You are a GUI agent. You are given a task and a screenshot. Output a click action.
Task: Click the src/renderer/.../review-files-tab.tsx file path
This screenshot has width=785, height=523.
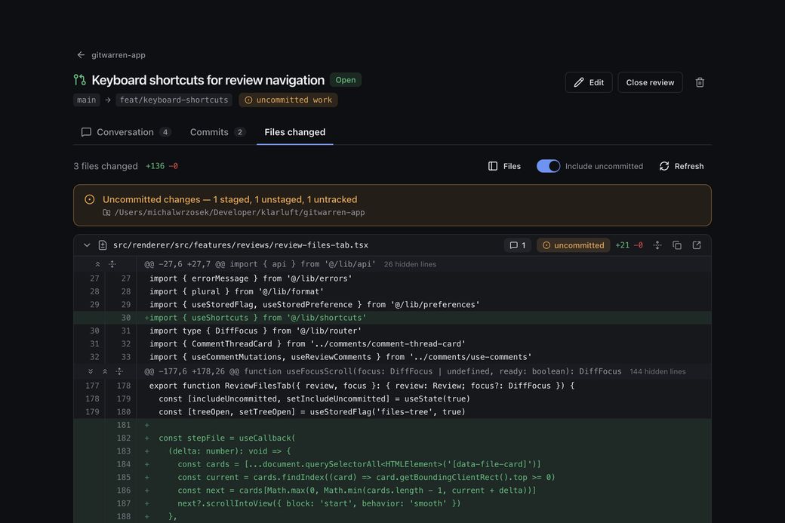(241, 245)
